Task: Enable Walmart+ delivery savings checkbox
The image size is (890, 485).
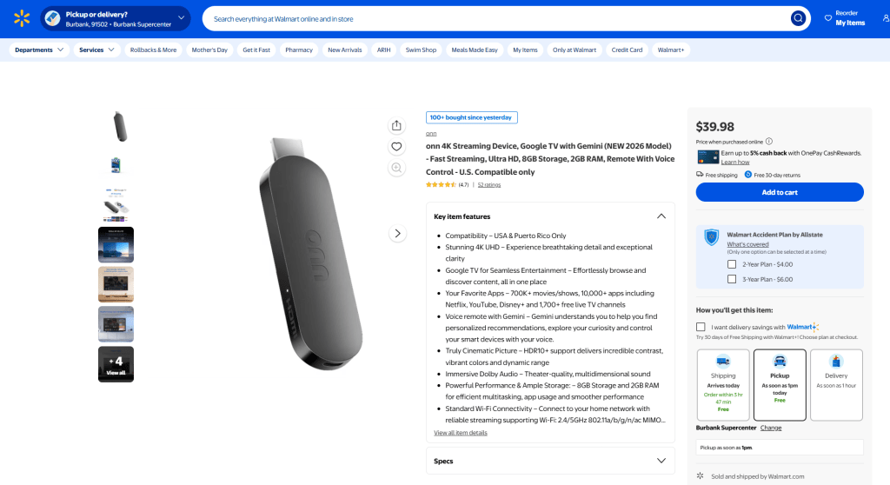Action: click(701, 327)
